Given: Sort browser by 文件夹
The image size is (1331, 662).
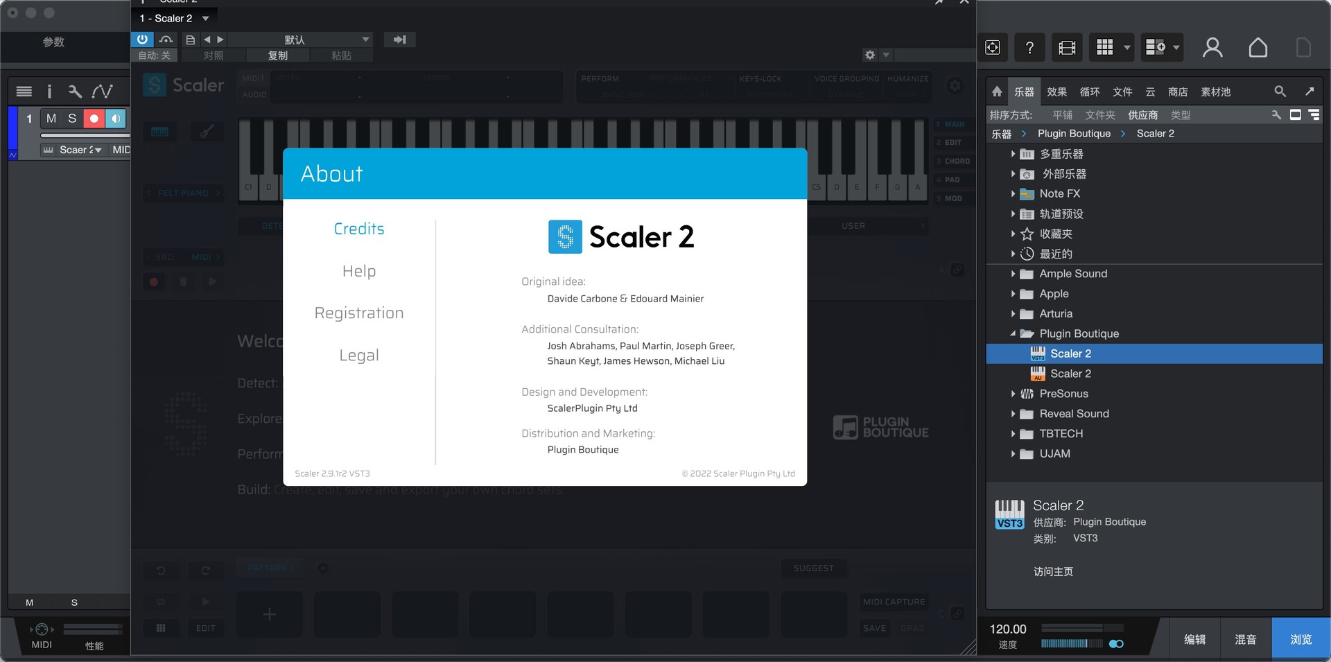Looking at the screenshot, I should [x=1100, y=115].
